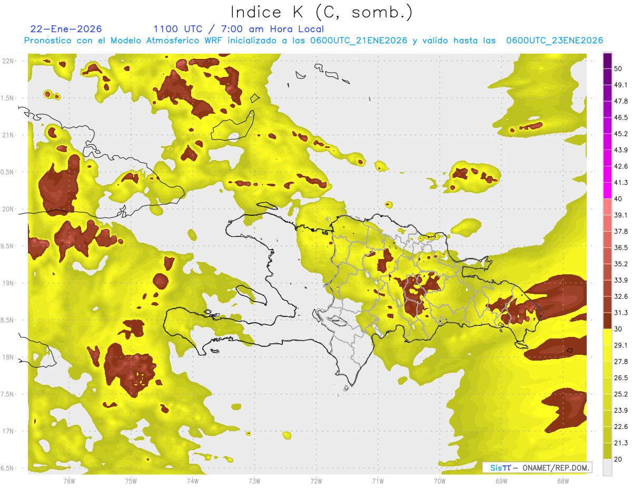Click colorbar value "23.9"
The width and height of the screenshot is (632, 488).
click(x=621, y=411)
